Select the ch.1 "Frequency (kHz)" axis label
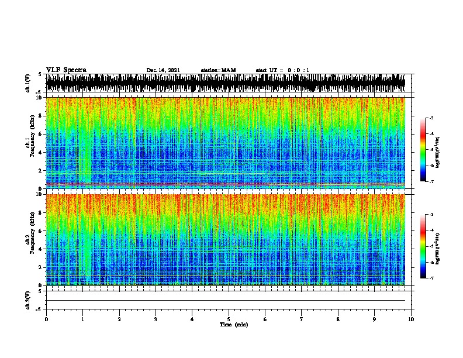This screenshot has height=358, width=463. (32, 136)
